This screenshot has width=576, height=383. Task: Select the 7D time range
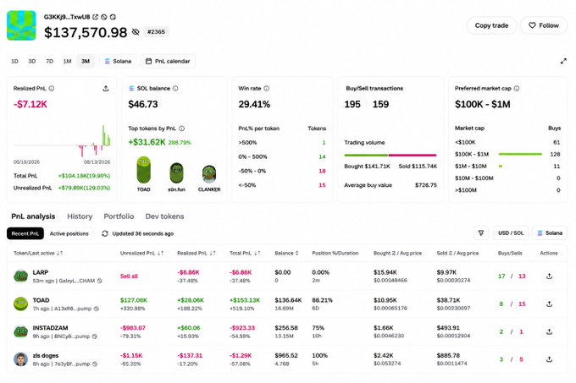click(x=50, y=61)
